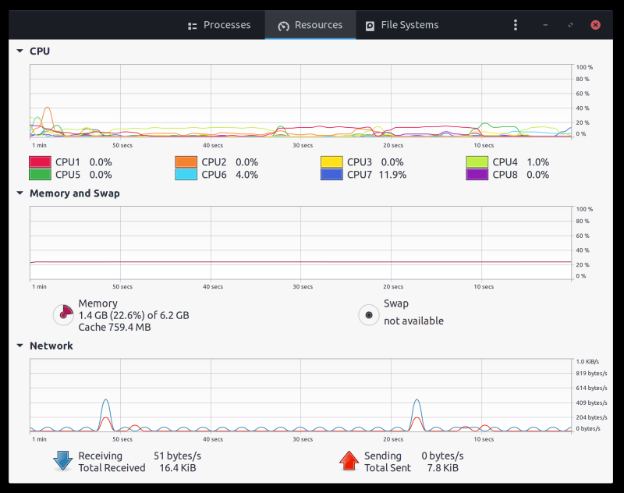624x493 pixels.
Task: Pick a new color for CPU3
Action: 331,162
